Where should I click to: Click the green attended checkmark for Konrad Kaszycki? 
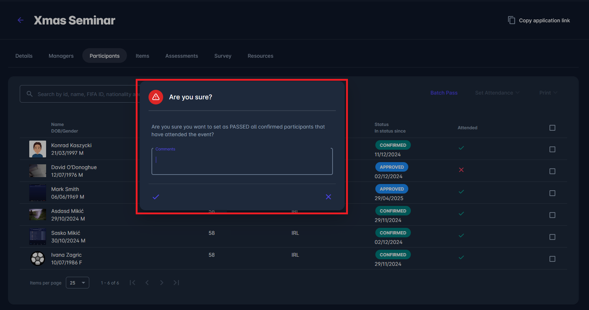[461, 148]
